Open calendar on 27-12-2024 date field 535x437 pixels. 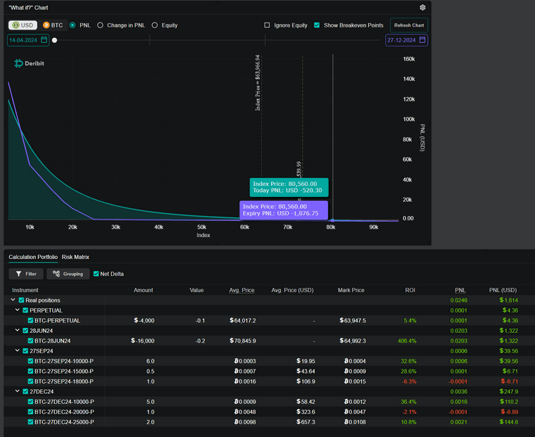pyautogui.click(x=422, y=40)
